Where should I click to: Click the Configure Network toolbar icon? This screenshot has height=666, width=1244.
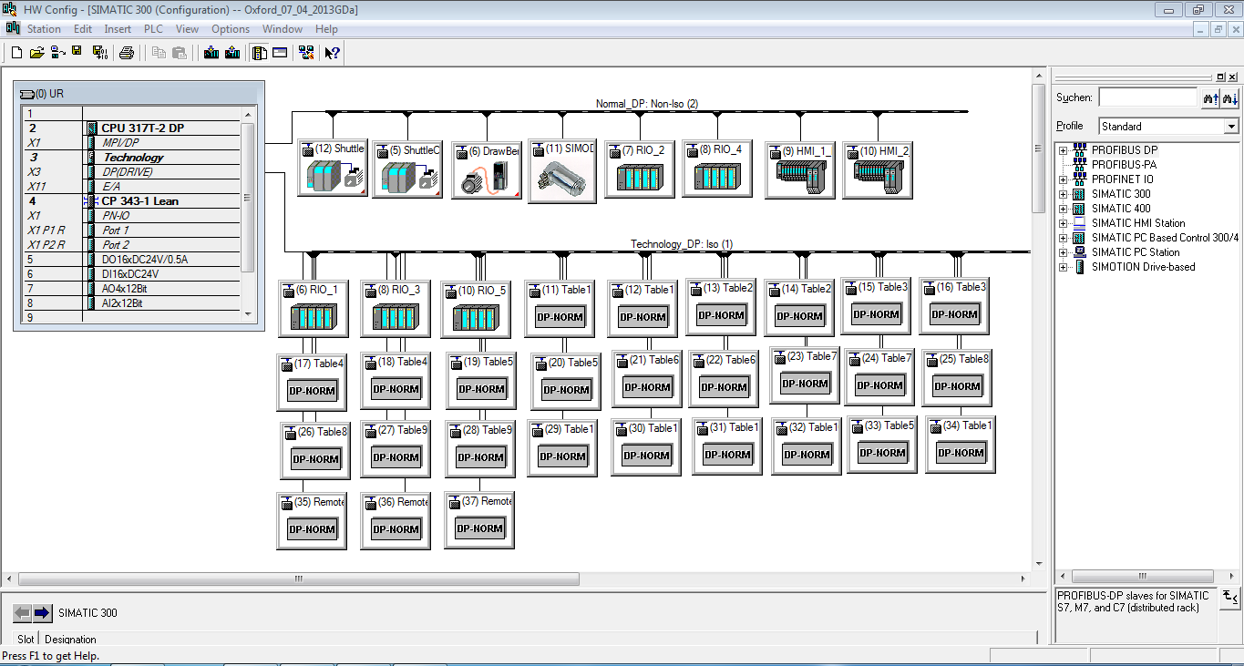[x=306, y=53]
